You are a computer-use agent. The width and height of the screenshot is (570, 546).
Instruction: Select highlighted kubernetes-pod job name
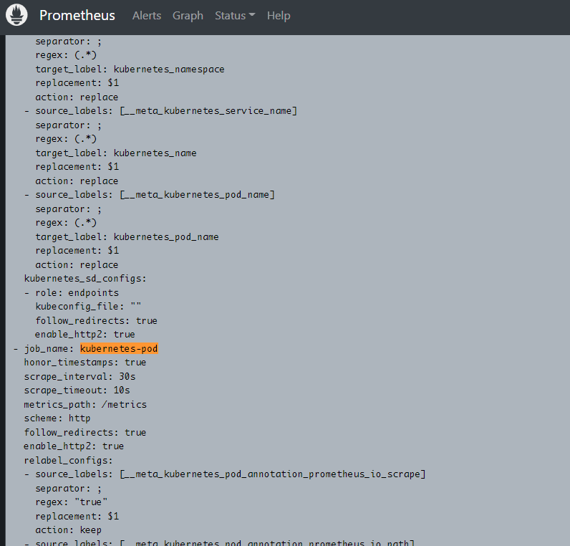click(x=120, y=348)
